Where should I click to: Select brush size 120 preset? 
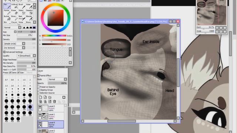coord(30,108)
